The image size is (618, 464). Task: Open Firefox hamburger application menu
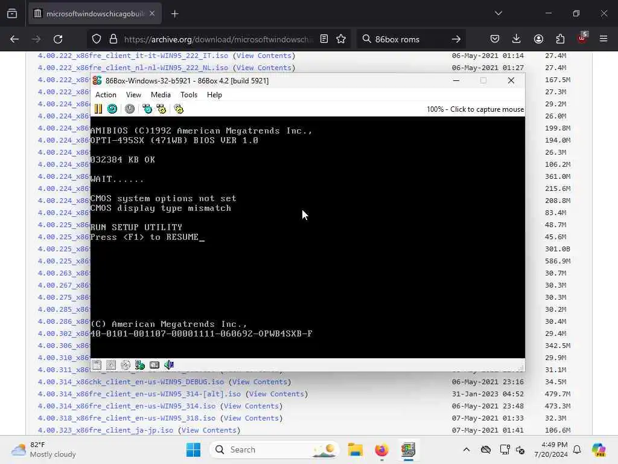604,39
